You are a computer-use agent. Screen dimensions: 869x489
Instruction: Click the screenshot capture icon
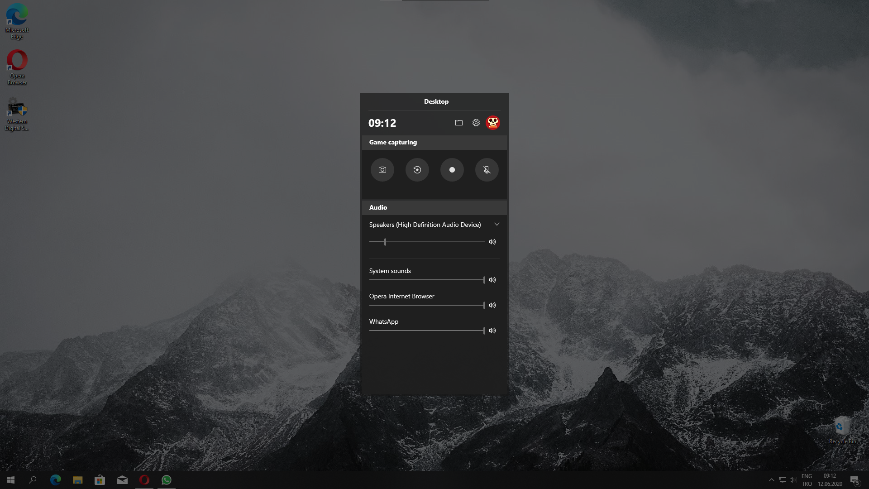click(382, 170)
